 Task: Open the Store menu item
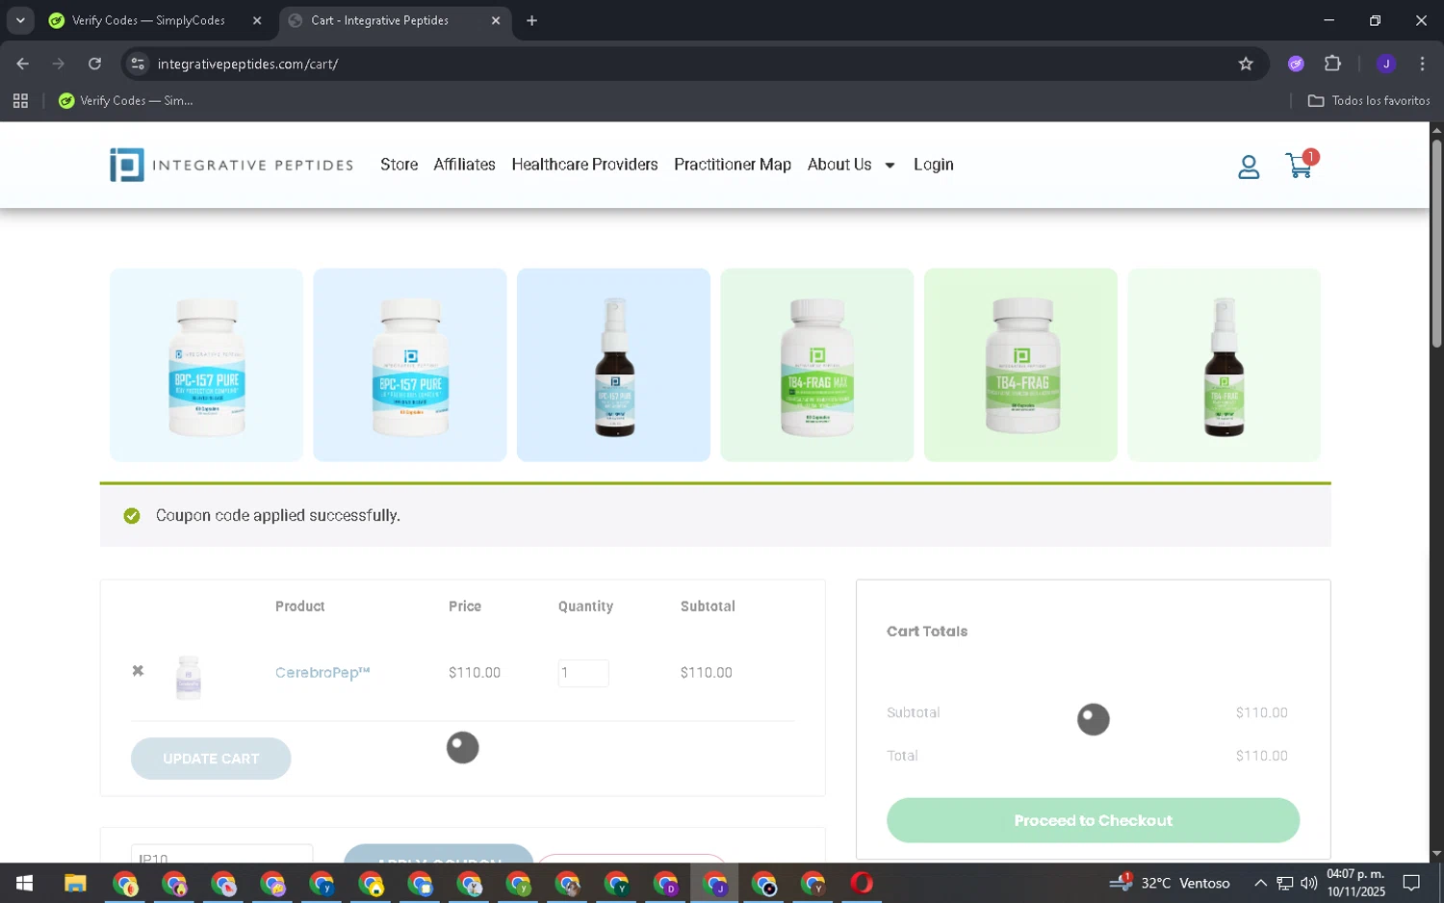tap(399, 165)
